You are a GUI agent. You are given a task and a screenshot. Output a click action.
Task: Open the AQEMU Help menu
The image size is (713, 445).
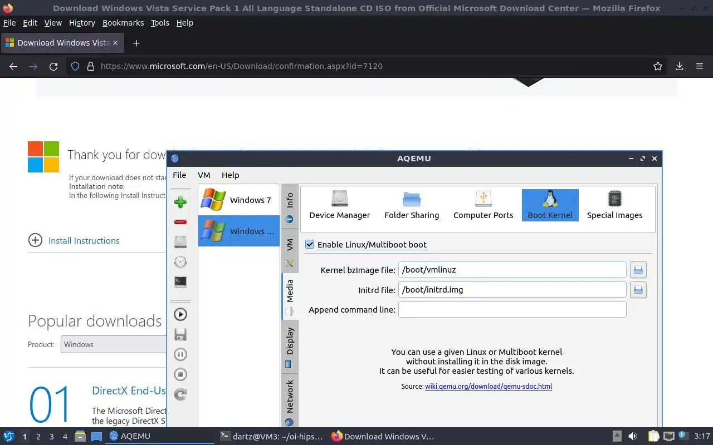coord(230,175)
